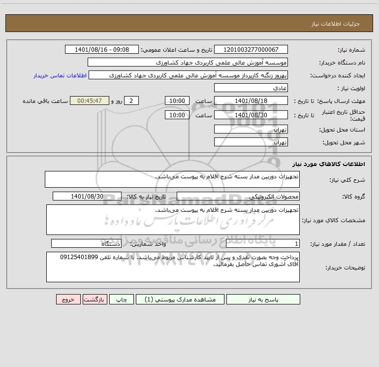Click the goods need date field 1401/08/30
The image size is (379, 367).
pyautogui.click(x=87, y=196)
